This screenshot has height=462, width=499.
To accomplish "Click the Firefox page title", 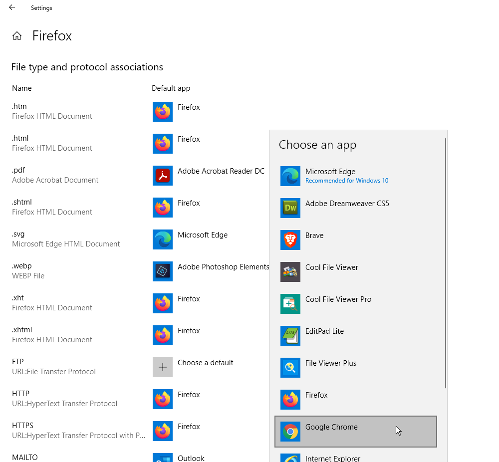I will pos(52,35).
